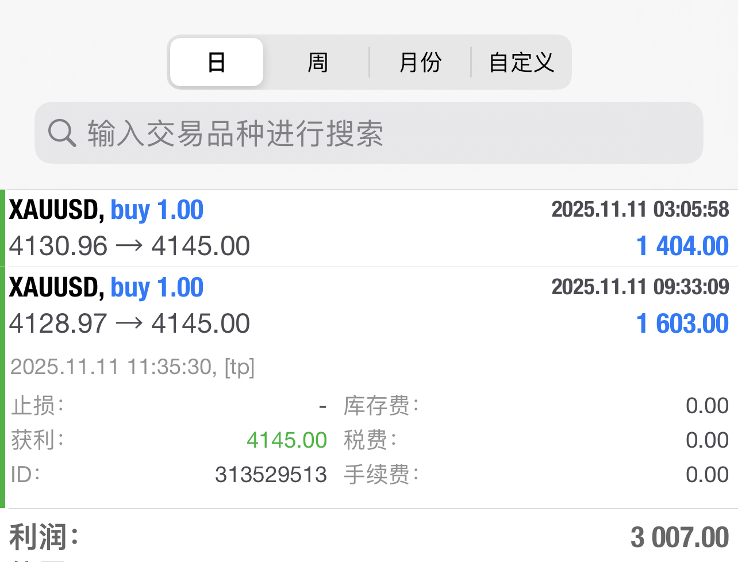Click the green 获利 take-profit value 4145.00

point(287,440)
